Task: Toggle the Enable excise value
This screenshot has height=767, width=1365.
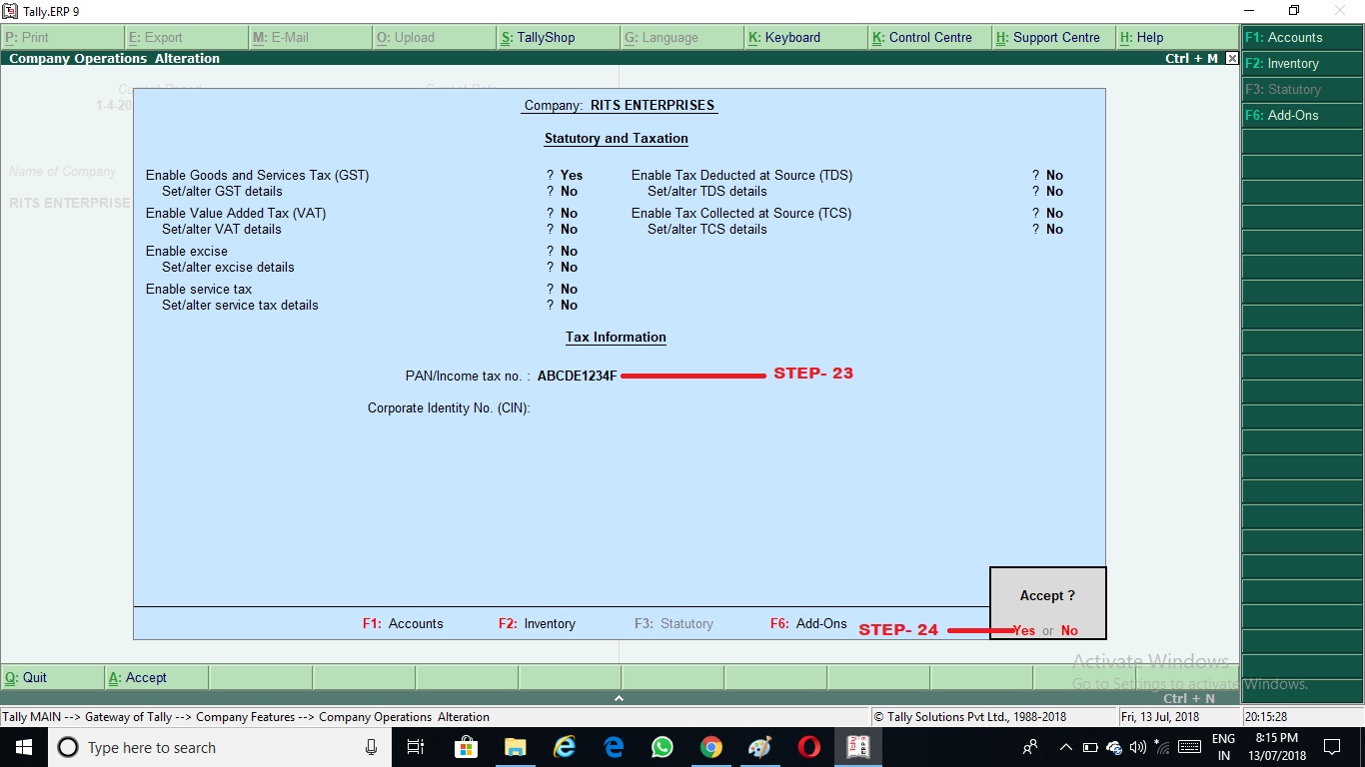Action: [569, 252]
